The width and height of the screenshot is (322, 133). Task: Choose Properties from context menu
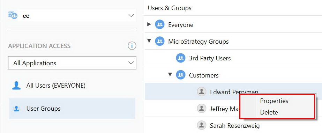coord(277,101)
